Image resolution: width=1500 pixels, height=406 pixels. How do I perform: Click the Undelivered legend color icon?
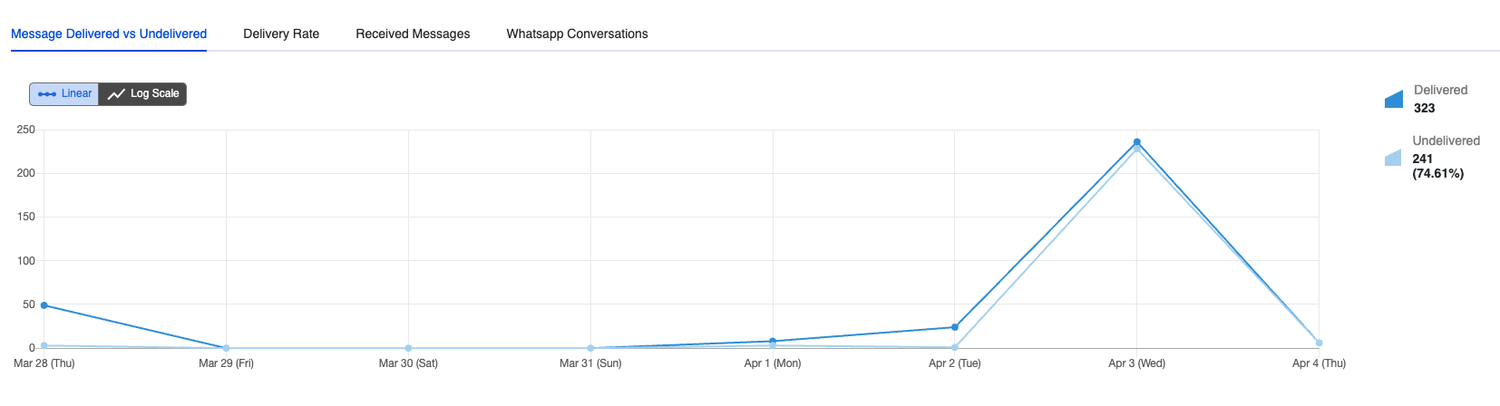tap(1393, 158)
